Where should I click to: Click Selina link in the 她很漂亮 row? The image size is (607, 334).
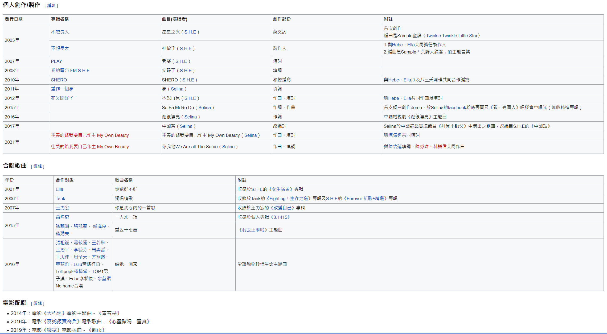(191, 117)
